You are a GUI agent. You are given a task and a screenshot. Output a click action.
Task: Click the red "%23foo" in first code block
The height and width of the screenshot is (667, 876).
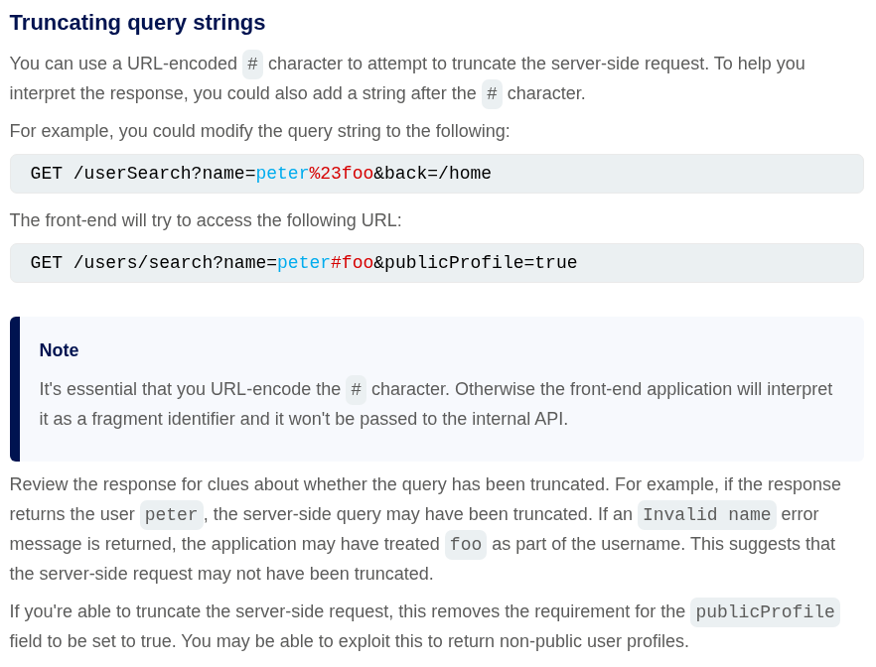pyautogui.click(x=341, y=174)
